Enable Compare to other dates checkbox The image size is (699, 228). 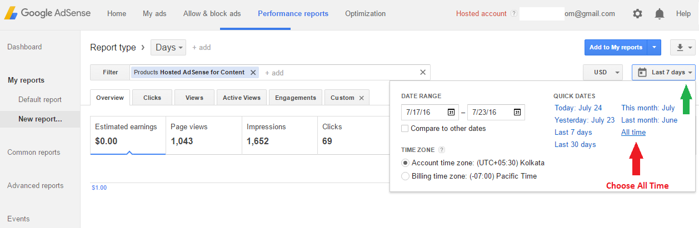click(405, 129)
